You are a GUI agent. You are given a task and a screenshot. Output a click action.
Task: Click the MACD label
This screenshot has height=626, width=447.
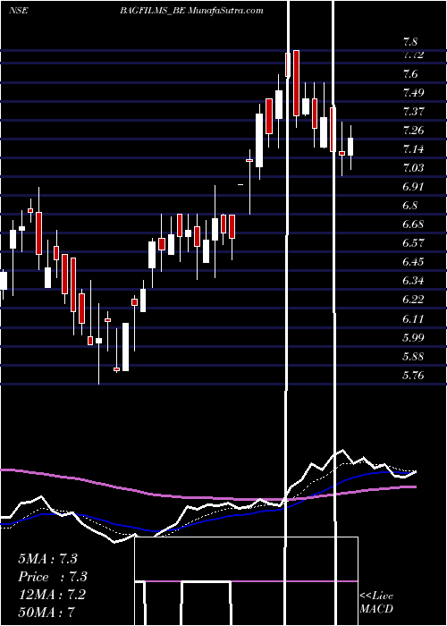click(x=376, y=609)
